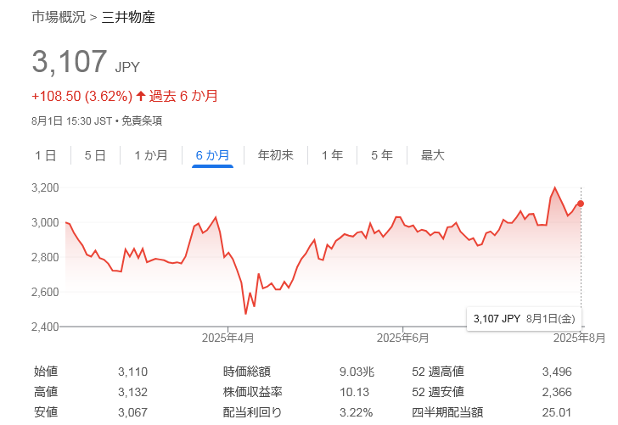Click the 3,107 JPY 8月1日(金) tooltip

525,319
